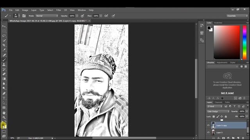
Task: Select the Hand tool
Action: (x=4, y=113)
